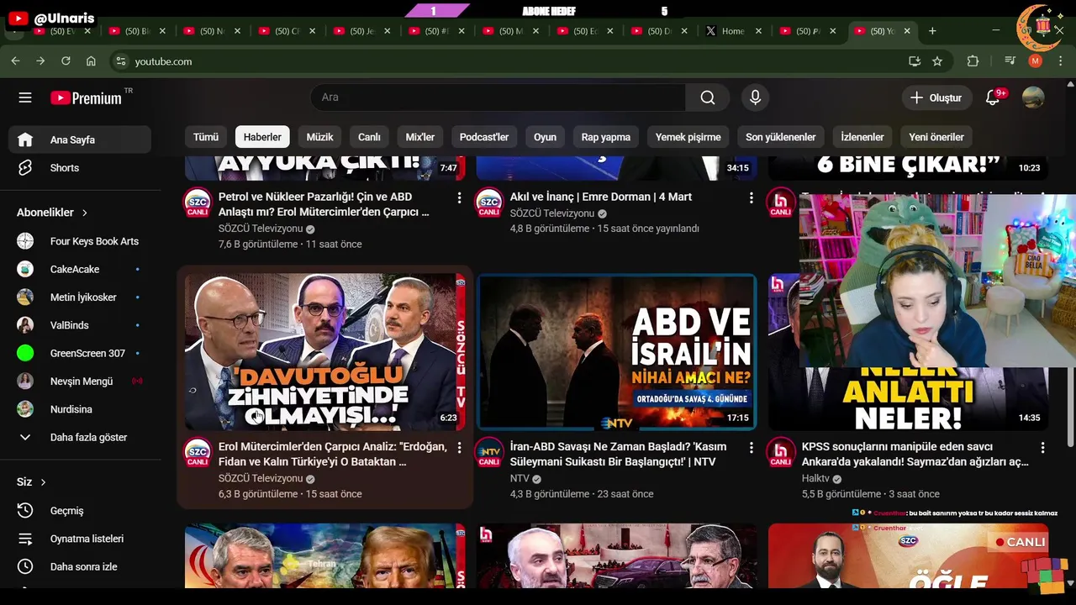Play the Davutoğlu Zihniyetinde video thumbnail
1076x605 pixels.
[x=324, y=352]
